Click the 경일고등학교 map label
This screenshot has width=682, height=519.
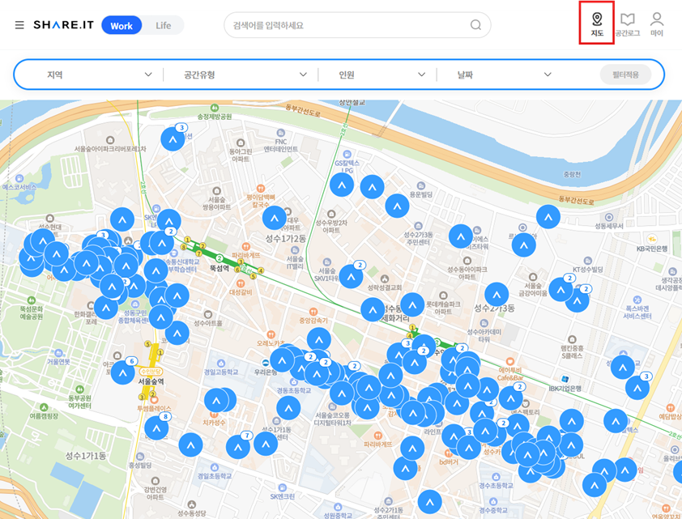pyautogui.click(x=221, y=372)
